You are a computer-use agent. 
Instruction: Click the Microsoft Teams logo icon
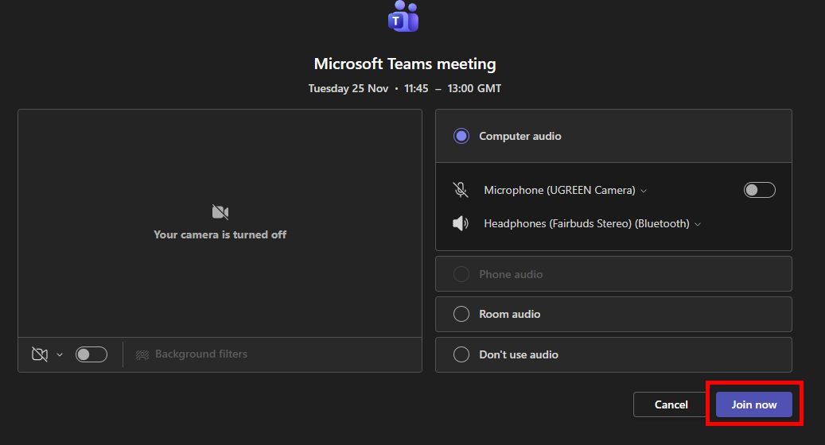click(x=403, y=16)
